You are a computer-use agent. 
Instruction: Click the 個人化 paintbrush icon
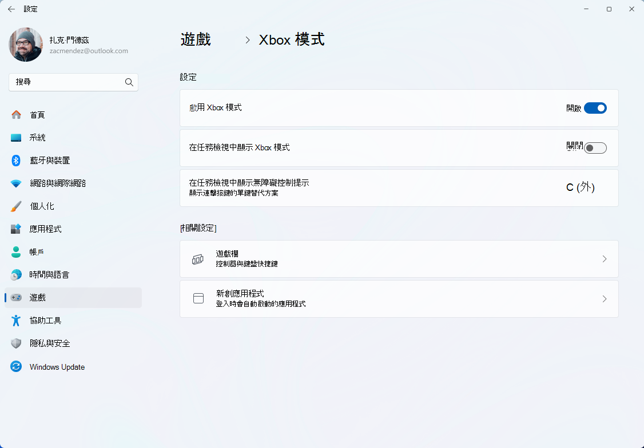[16, 206]
